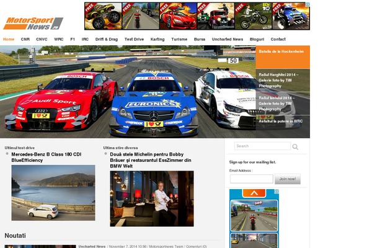Open the Drift & Drag section

(x=107, y=39)
